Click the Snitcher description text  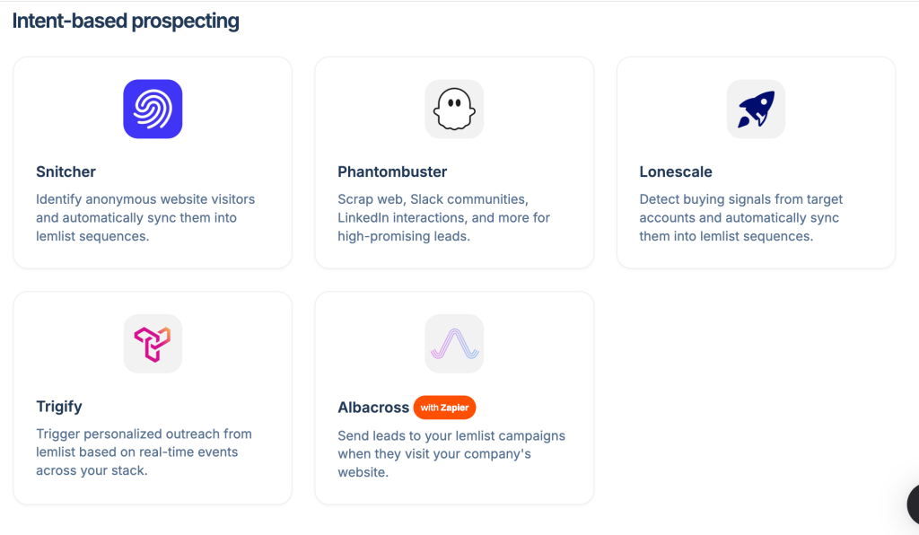coord(144,217)
